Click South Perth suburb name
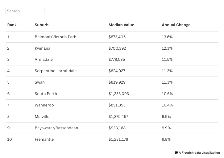The width and height of the screenshot is (224, 158). coord(46,94)
